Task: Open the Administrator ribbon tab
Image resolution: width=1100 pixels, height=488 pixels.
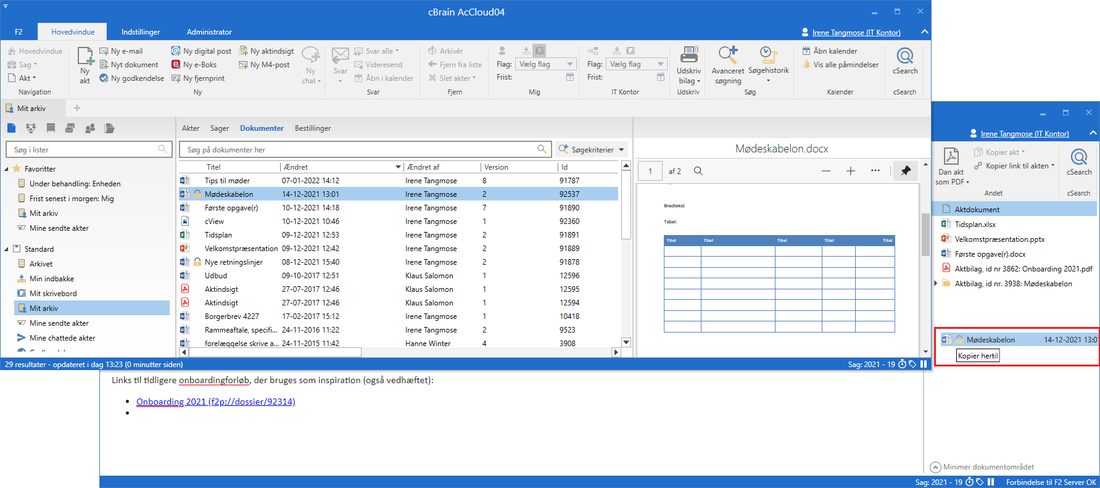Action: click(x=209, y=32)
